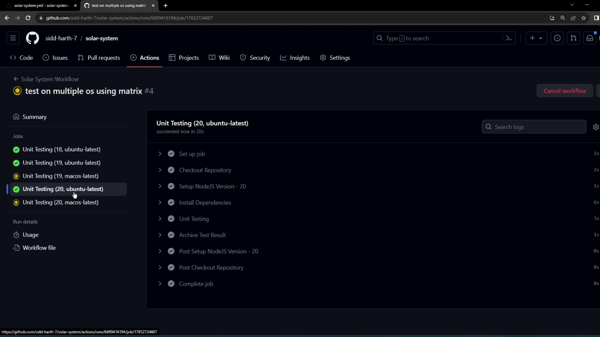Viewport: 600px width, 337px height.
Task: Bookmark this page with star icon
Action: click(583, 18)
